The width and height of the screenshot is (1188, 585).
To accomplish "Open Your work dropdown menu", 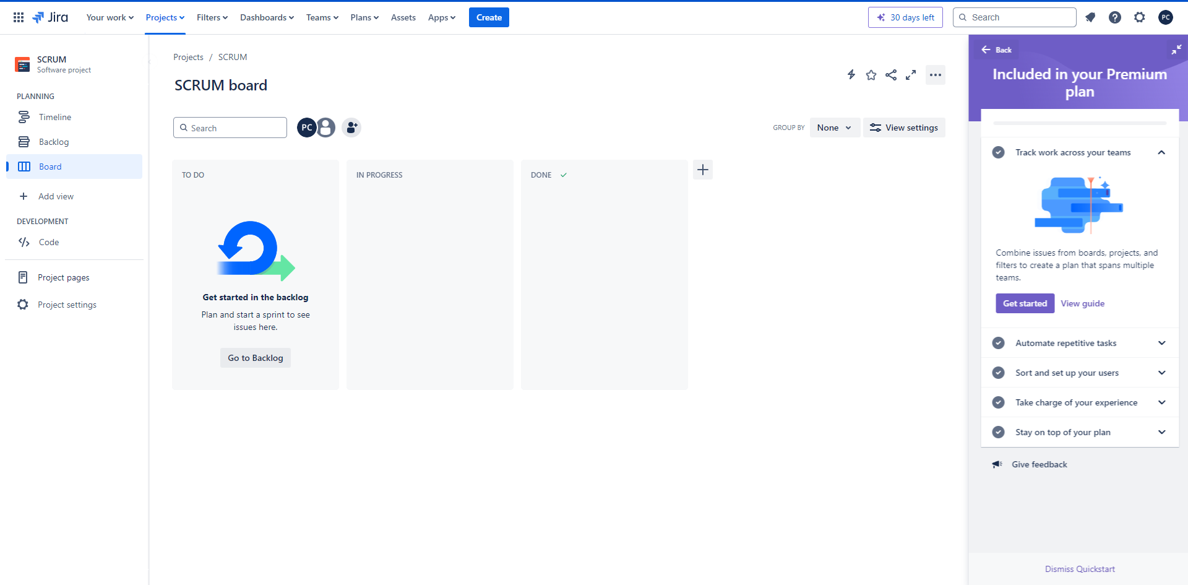I will click(110, 17).
